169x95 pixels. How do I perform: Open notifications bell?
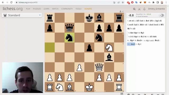pyautogui.click(x=144, y=9)
